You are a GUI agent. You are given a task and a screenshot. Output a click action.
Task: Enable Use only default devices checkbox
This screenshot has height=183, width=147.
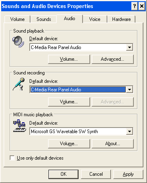pyautogui.click(x=12, y=158)
